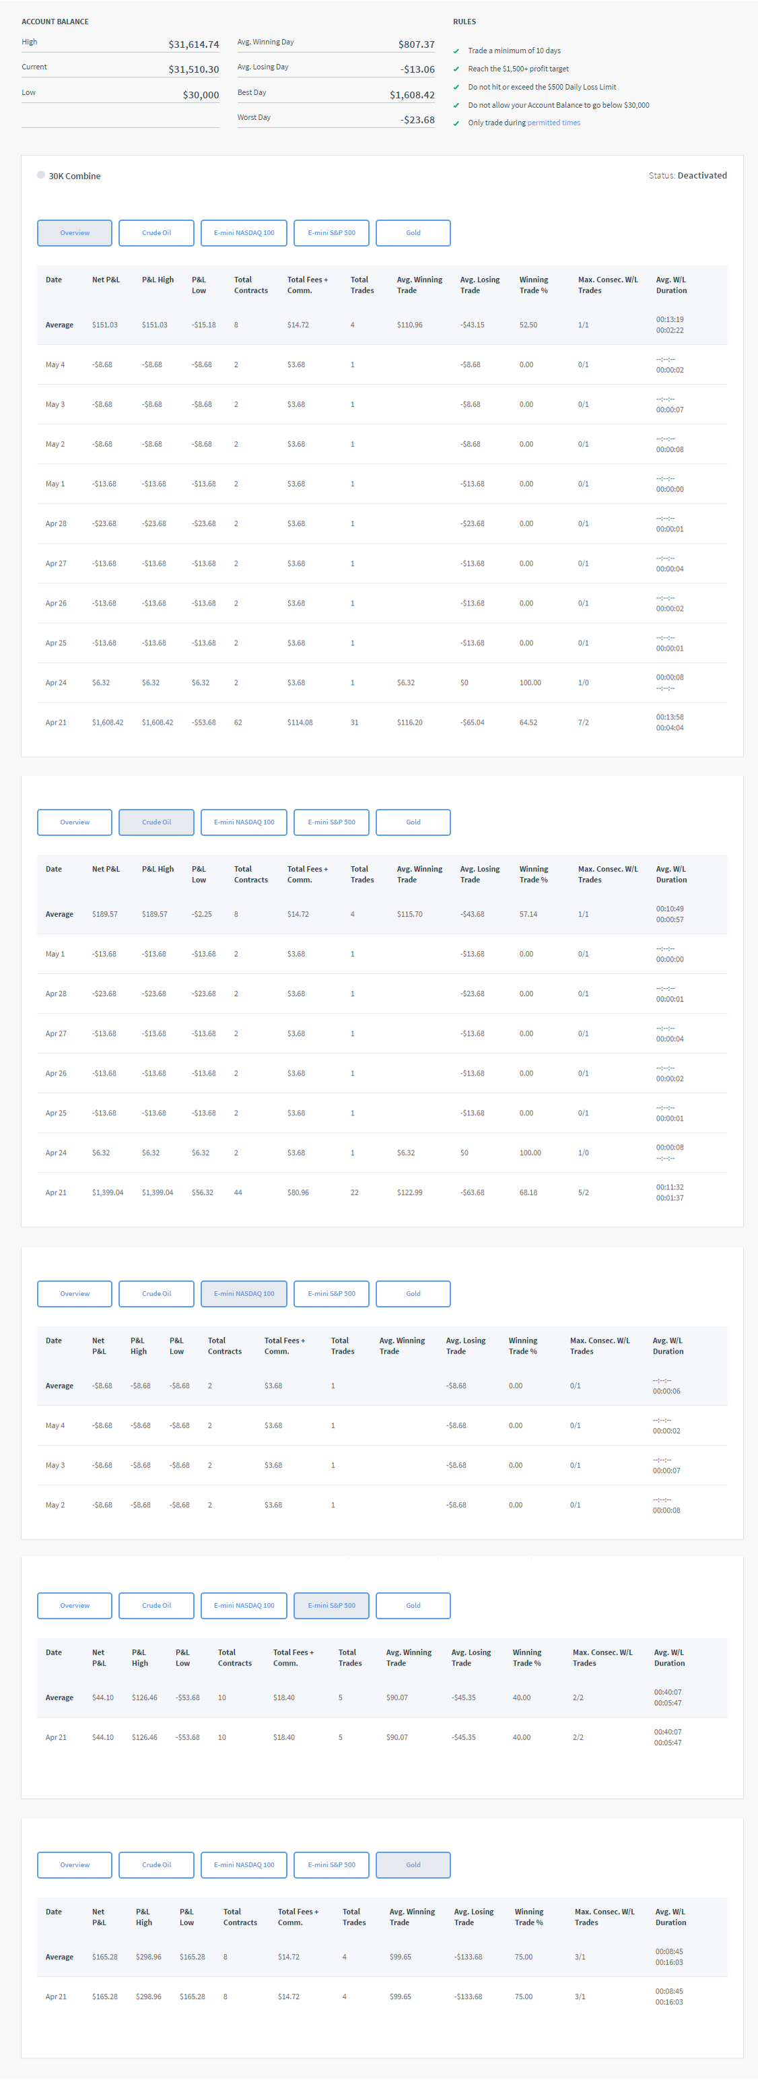Go to Overview from the bottom Gold section
Image resolution: width=758 pixels, height=2080 pixels.
(x=75, y=1864)
